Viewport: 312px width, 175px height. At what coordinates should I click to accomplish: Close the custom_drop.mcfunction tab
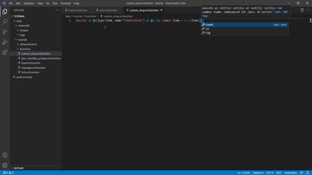click(x=161, y=10)
